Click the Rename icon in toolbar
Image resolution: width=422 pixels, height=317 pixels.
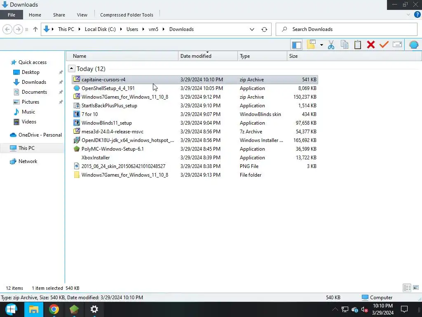[397, 45]
